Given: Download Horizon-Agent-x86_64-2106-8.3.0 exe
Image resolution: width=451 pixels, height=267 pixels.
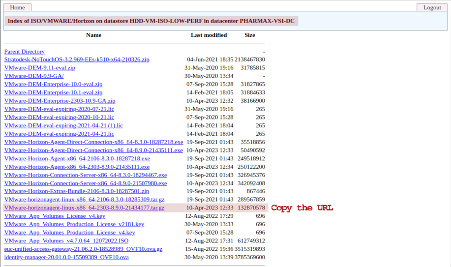Looking at the screenshot, I should (x=77, y=158).
